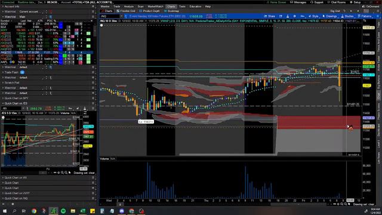Image resolution: width=382 pixels, height=215 pixels.
Task: Open the Studies menu
Action: [x=347, y=16]
